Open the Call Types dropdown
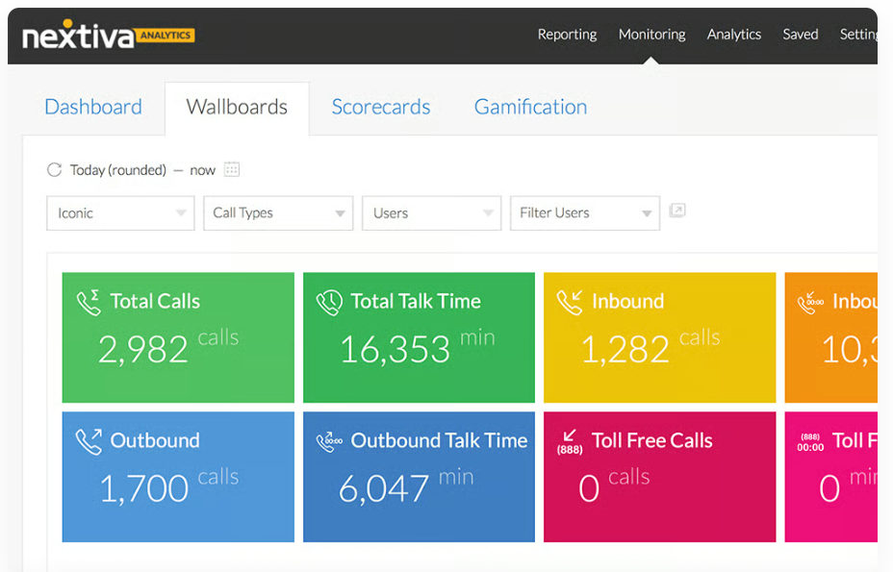The image size is (893, 572). tap(278, 212)
